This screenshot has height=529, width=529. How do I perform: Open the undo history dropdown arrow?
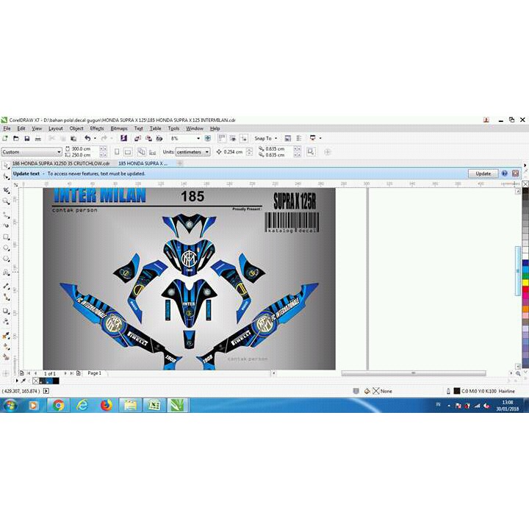(x=95, y=138)
